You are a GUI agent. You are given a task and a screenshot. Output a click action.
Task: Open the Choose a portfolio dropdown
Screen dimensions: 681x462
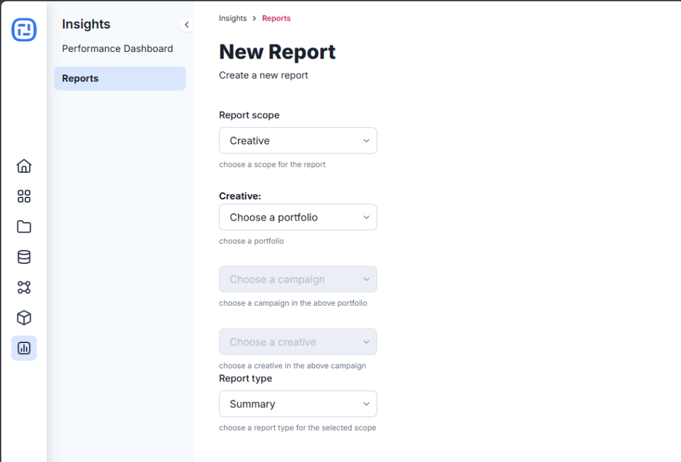(x=298, y=217)
